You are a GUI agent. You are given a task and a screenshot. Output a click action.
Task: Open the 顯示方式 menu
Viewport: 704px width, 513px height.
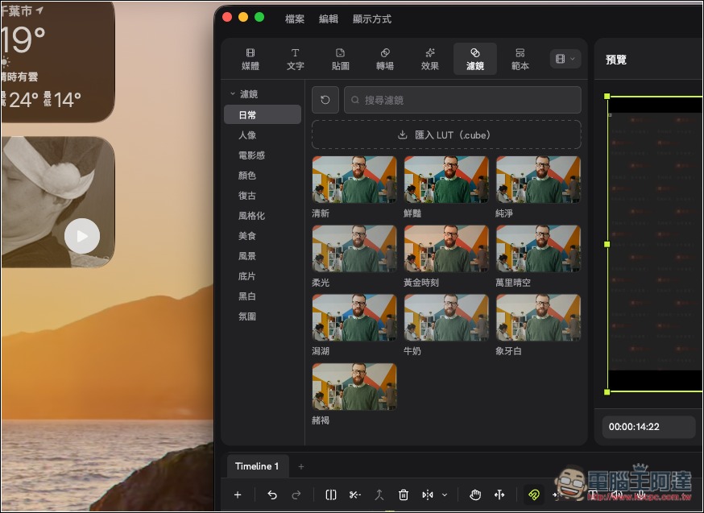[x=372, y=19]
